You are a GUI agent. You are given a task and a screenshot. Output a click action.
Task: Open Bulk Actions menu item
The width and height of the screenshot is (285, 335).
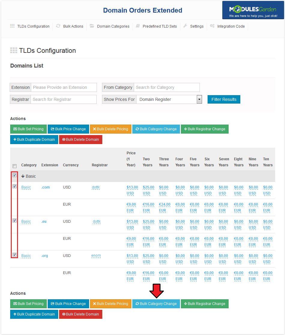73,26
